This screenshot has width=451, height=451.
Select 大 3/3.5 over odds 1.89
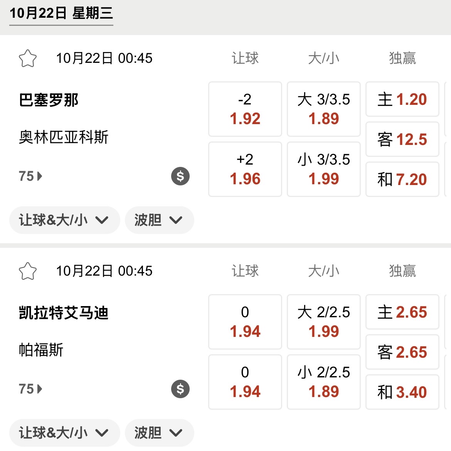(323, 109)
